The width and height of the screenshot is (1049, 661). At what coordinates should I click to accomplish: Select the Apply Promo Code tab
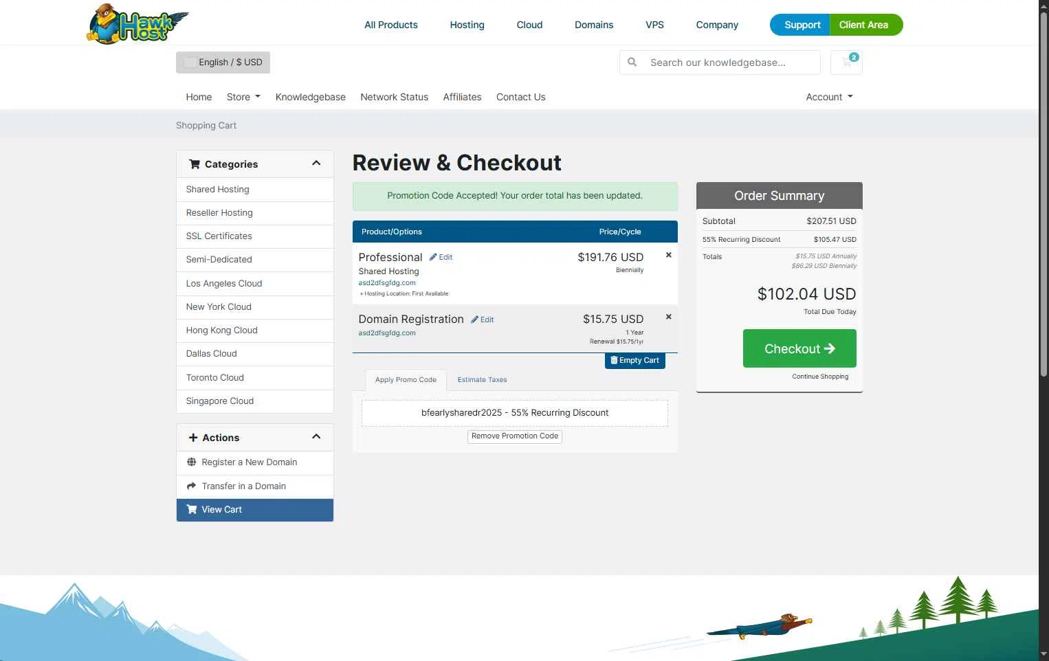tap(406, 380)
